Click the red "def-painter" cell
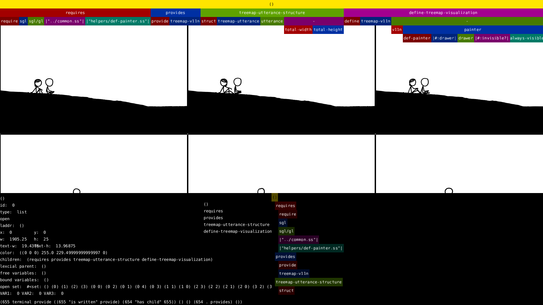 pyautogui.click(x=417, y=38)
